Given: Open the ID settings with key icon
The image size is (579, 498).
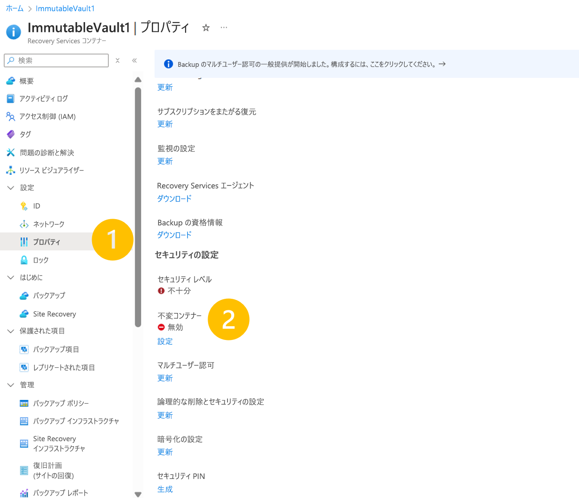Looking at the screenshot, I should pos(37,206).
